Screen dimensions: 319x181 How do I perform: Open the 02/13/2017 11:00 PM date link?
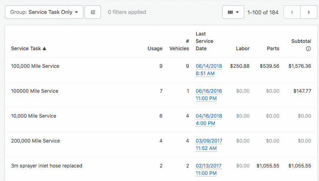coord(208,169)
